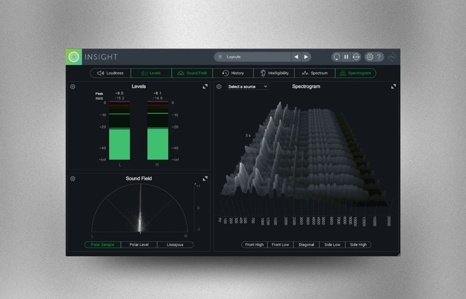Click right channel RMS value -14.8
Image resolution: width=466 pixels, height=299 pixels.
pyautogui.click(x=157, y=98)
